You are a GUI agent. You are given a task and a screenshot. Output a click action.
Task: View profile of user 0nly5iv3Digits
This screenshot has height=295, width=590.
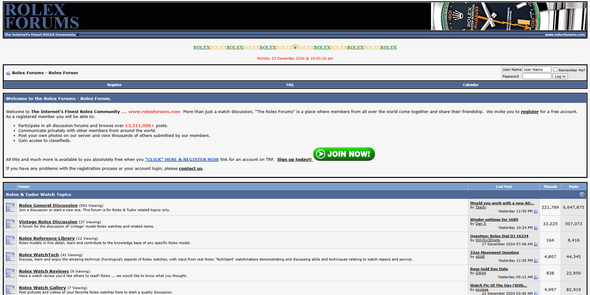pyautogui.click(x=488, y=240)
